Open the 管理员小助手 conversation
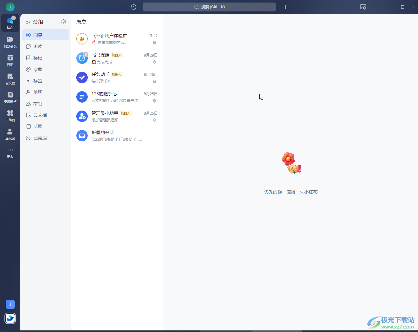The width and height of the screenshot is (418, 332). tap(117, 116)
